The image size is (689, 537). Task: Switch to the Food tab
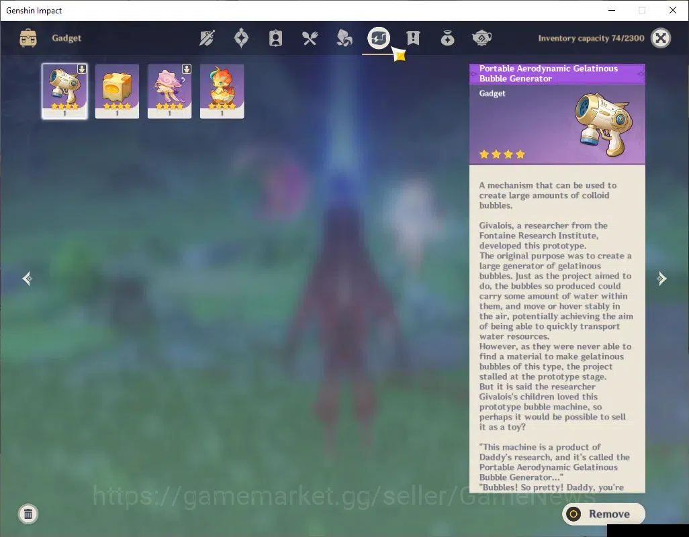tap(310, 38)
